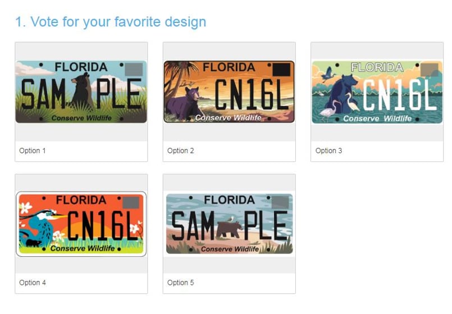Click the "Vote for your favorite design" heading

click(111, 22)
